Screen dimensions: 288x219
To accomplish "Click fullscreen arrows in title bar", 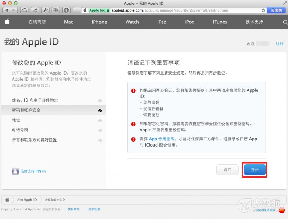I will click(284, 3).
